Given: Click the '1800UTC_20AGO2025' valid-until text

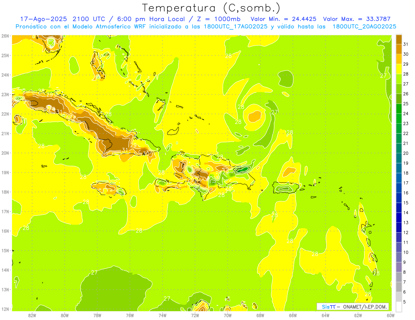Looking at the screenshot, I should point(364,27).
